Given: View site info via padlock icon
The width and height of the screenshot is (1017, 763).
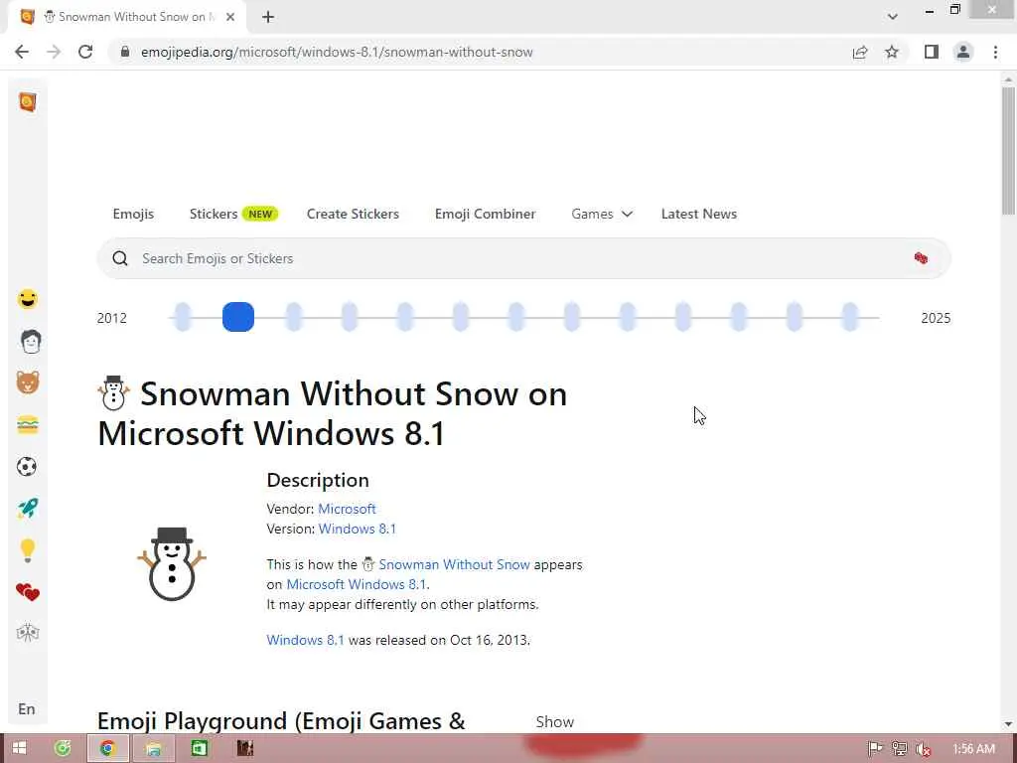Looking at the screenshot, I should 125,52.
